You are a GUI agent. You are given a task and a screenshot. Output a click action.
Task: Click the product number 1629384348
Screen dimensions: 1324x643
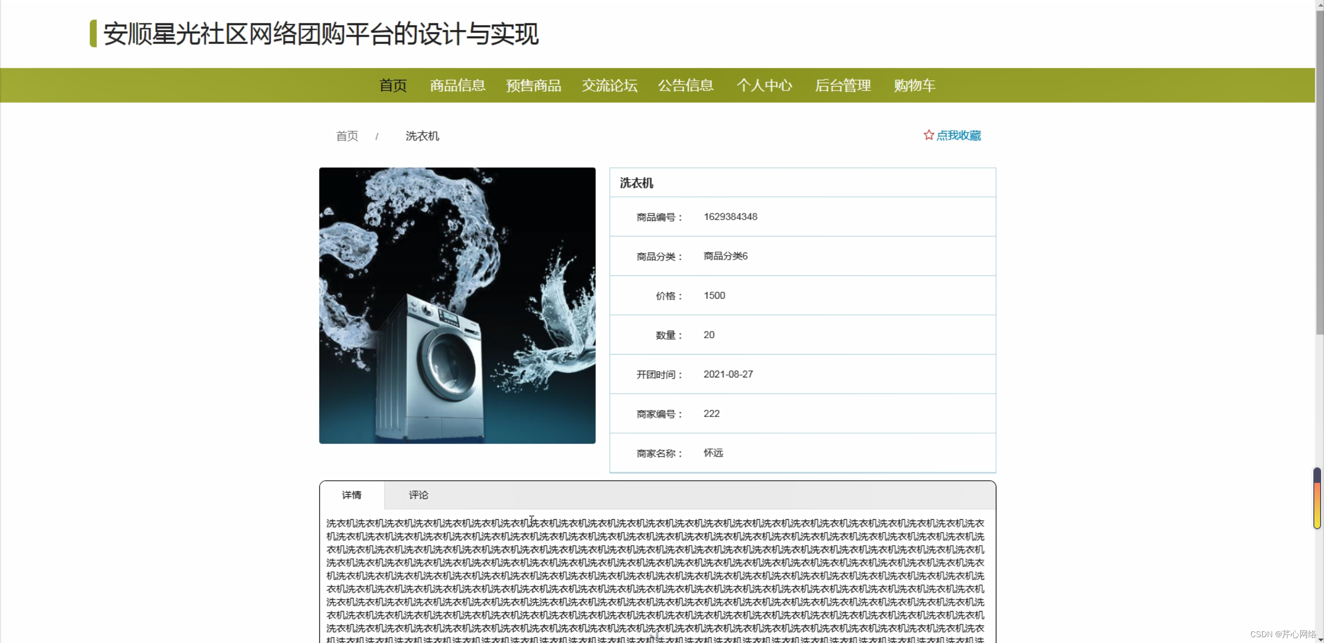point(730,217)
